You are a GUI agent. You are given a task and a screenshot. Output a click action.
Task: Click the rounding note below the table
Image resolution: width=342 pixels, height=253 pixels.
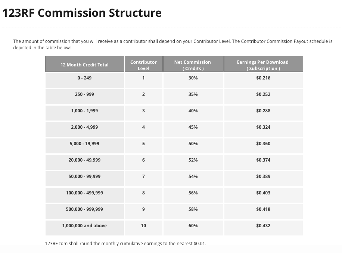tap(125, 244)
